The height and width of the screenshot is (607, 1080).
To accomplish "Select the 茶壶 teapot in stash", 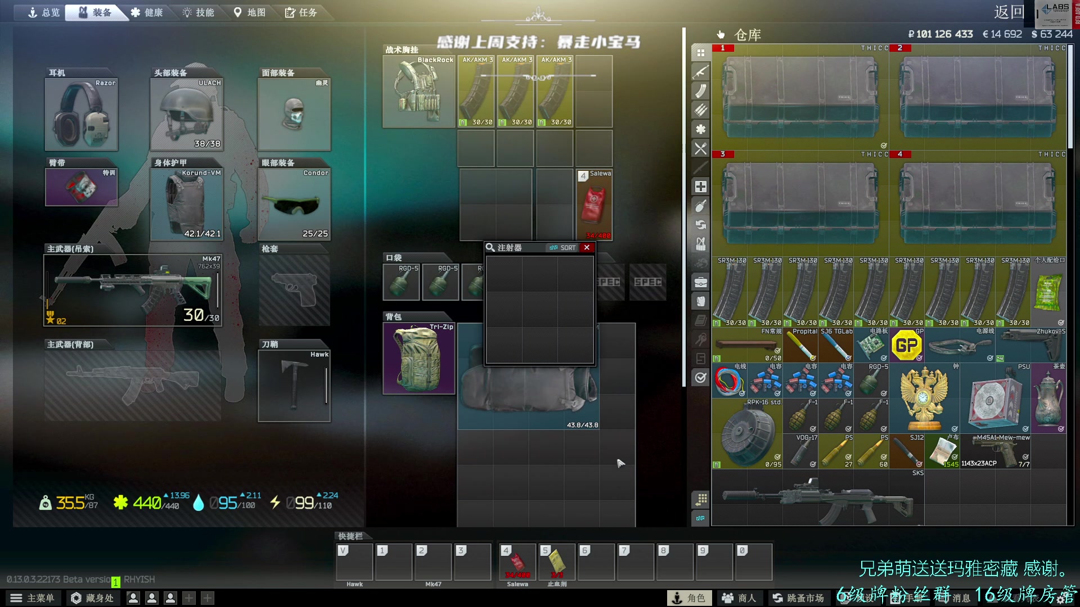I will tap(1048, 397).
